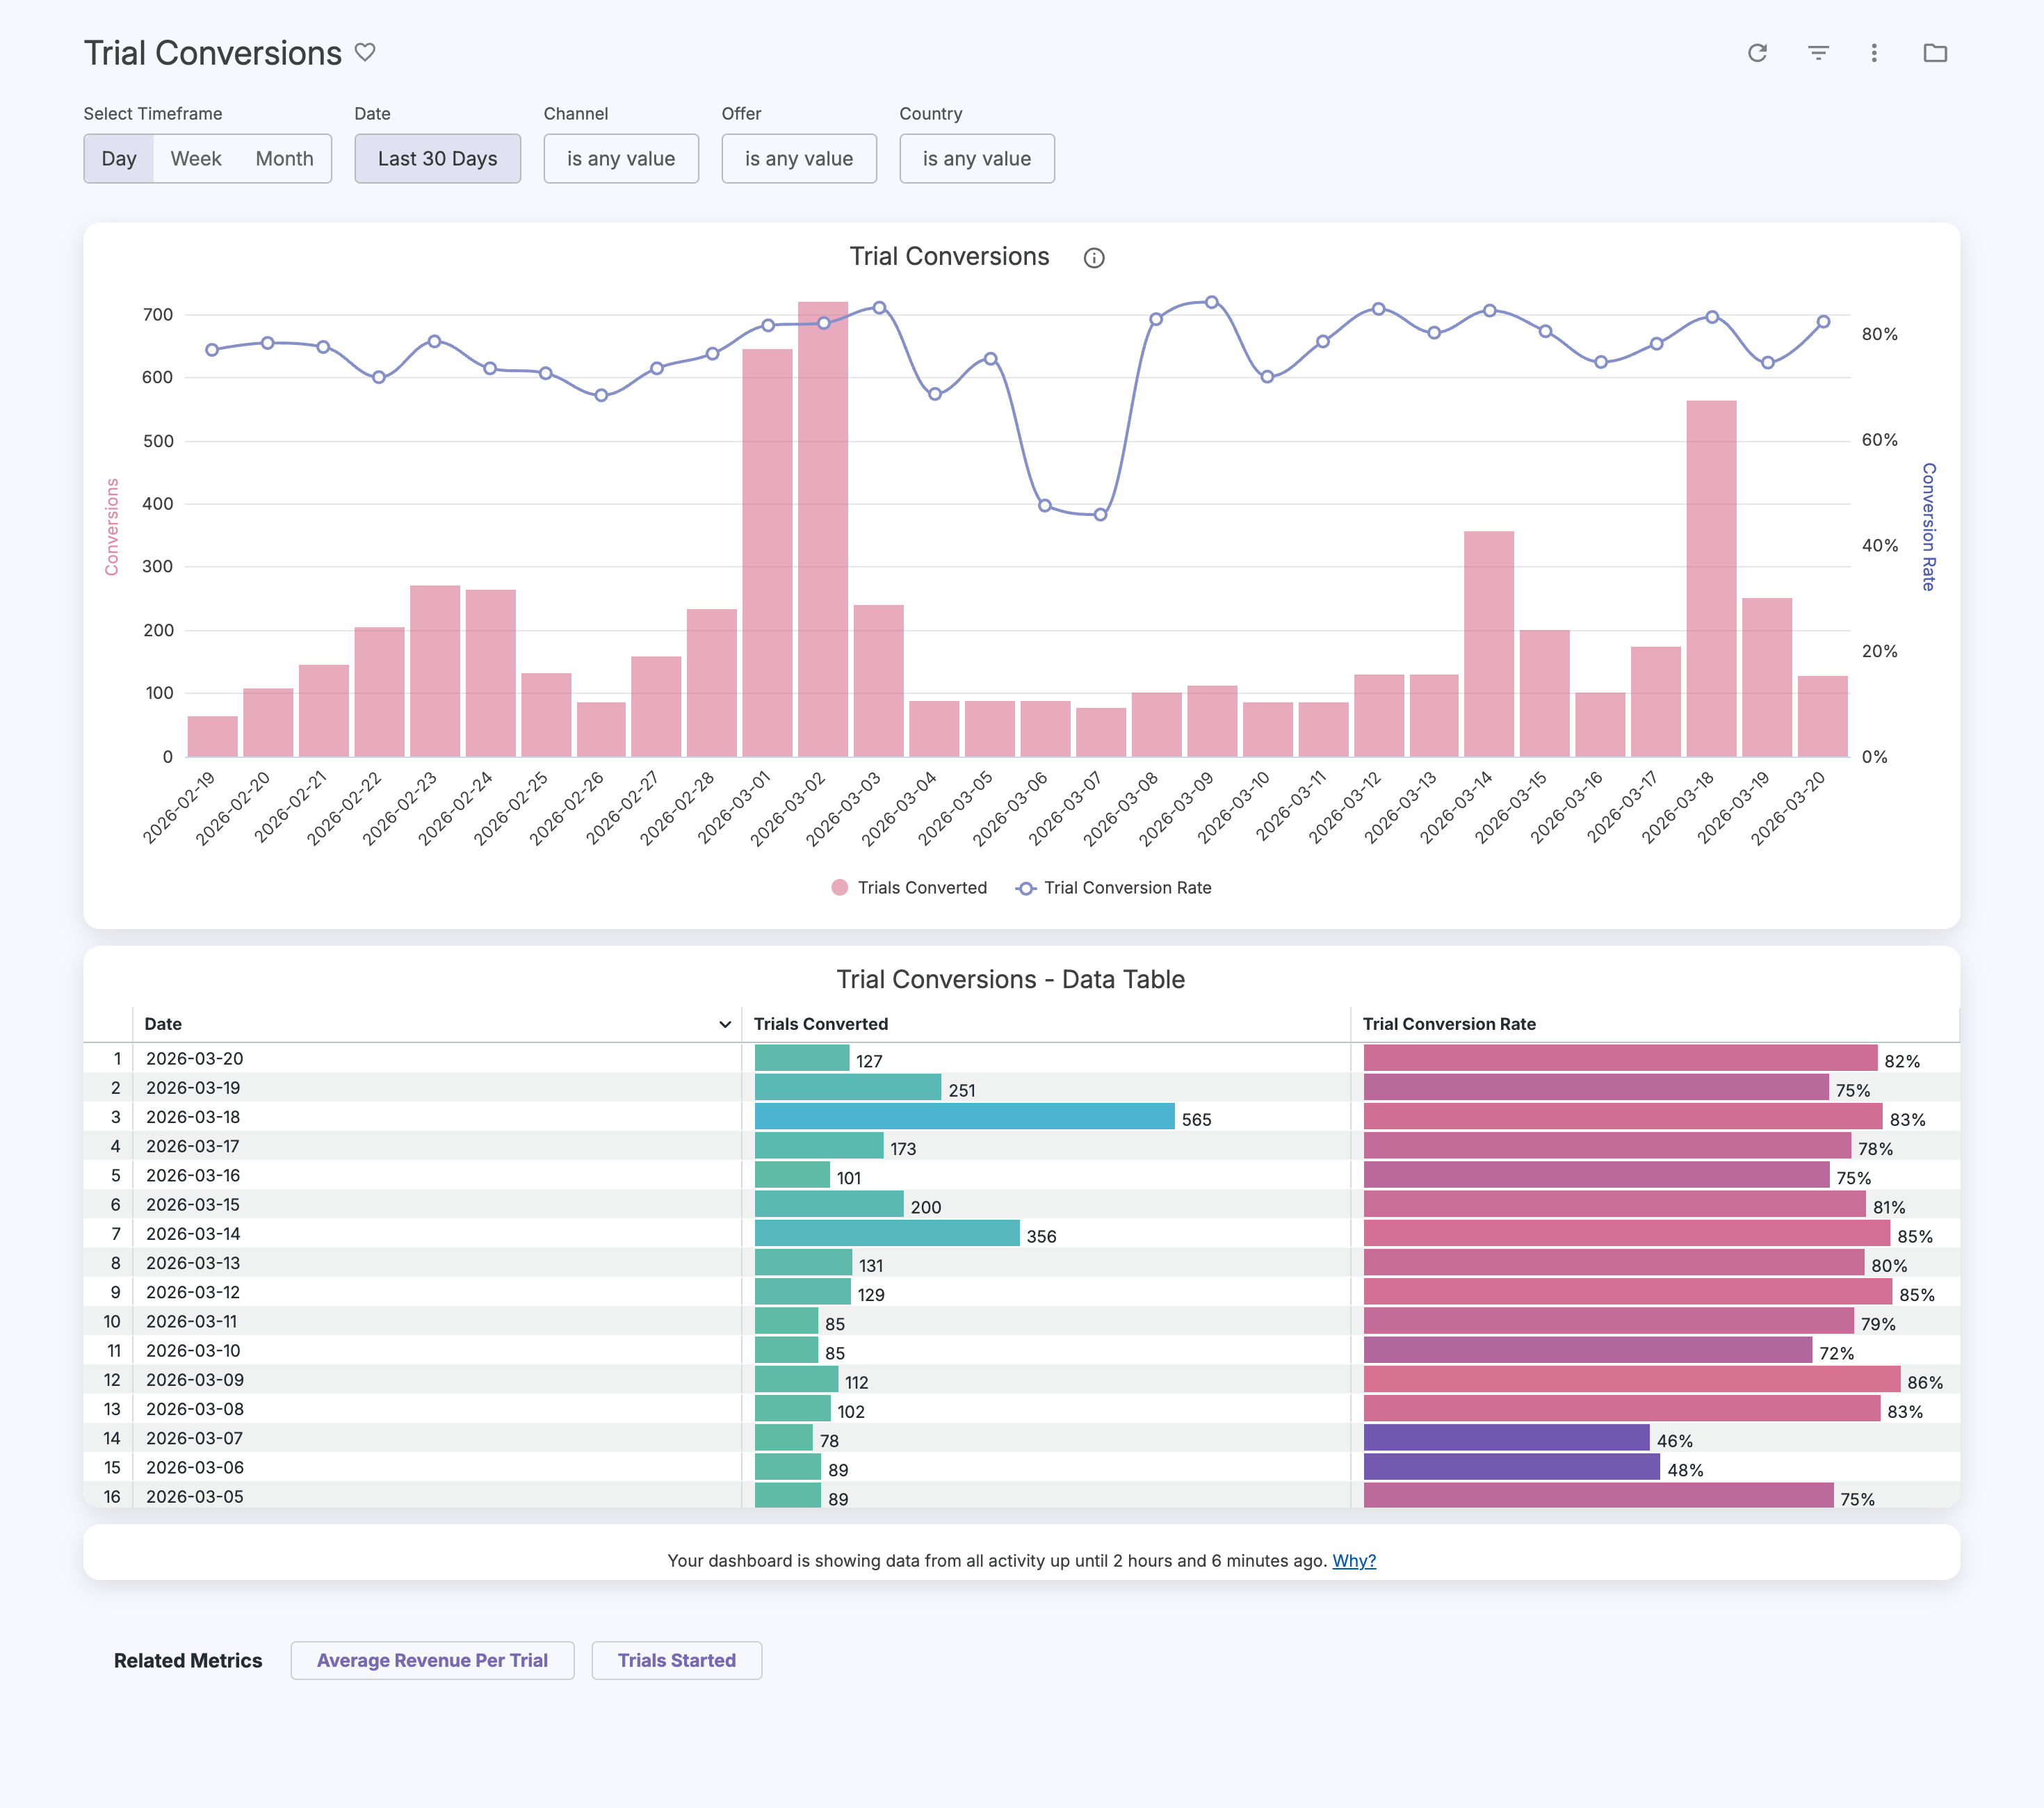Image resolution: width=2044 pixels, height=1808 pixels.
Task: Reload data with the refresh icon
Action: (1757, 53)
